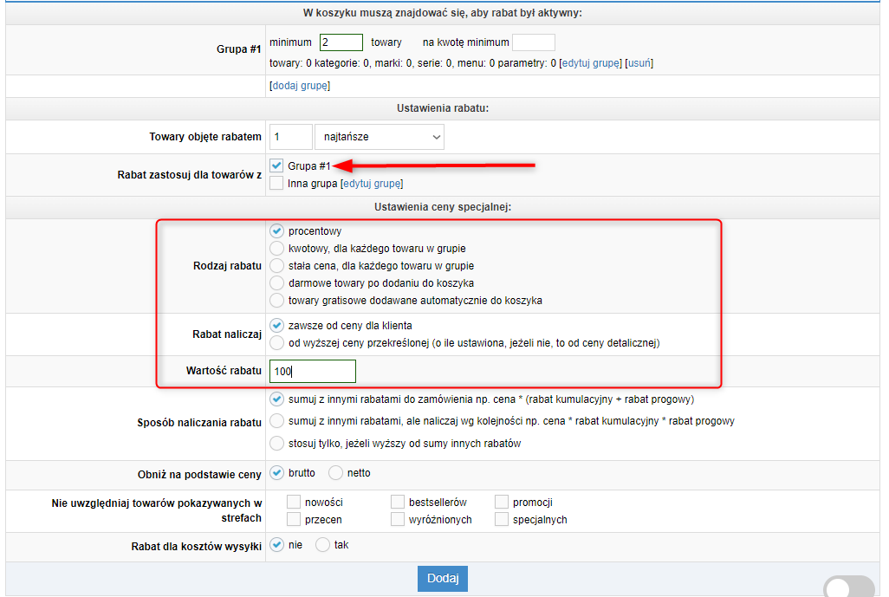Choose 'zawsze od ceny dla klienta'
This screenshot has height=597, width=889.
pyautogui.click(x=276, y=326)
